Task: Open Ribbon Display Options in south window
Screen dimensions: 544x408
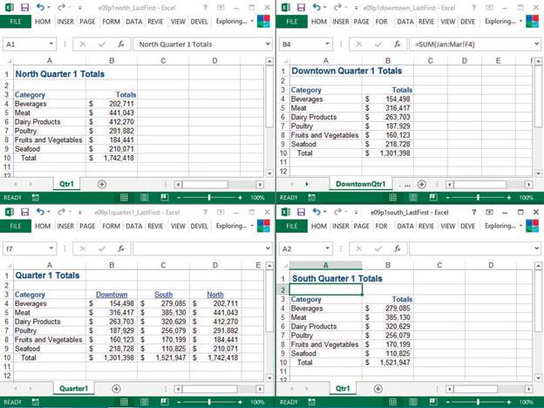Action: pyautogui.click(x=489, y=212)
